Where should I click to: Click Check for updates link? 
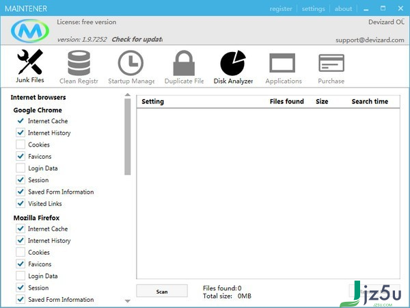tap(137, 39)
